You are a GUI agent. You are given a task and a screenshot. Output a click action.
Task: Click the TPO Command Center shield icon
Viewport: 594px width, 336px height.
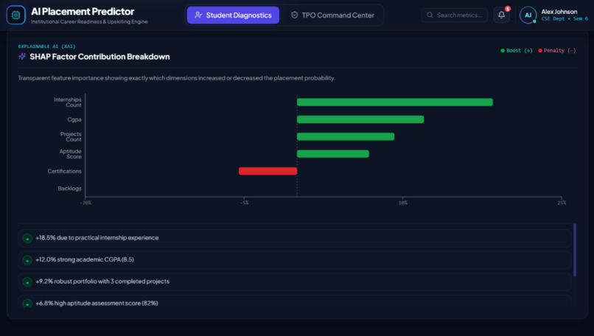tap(294, 15)
